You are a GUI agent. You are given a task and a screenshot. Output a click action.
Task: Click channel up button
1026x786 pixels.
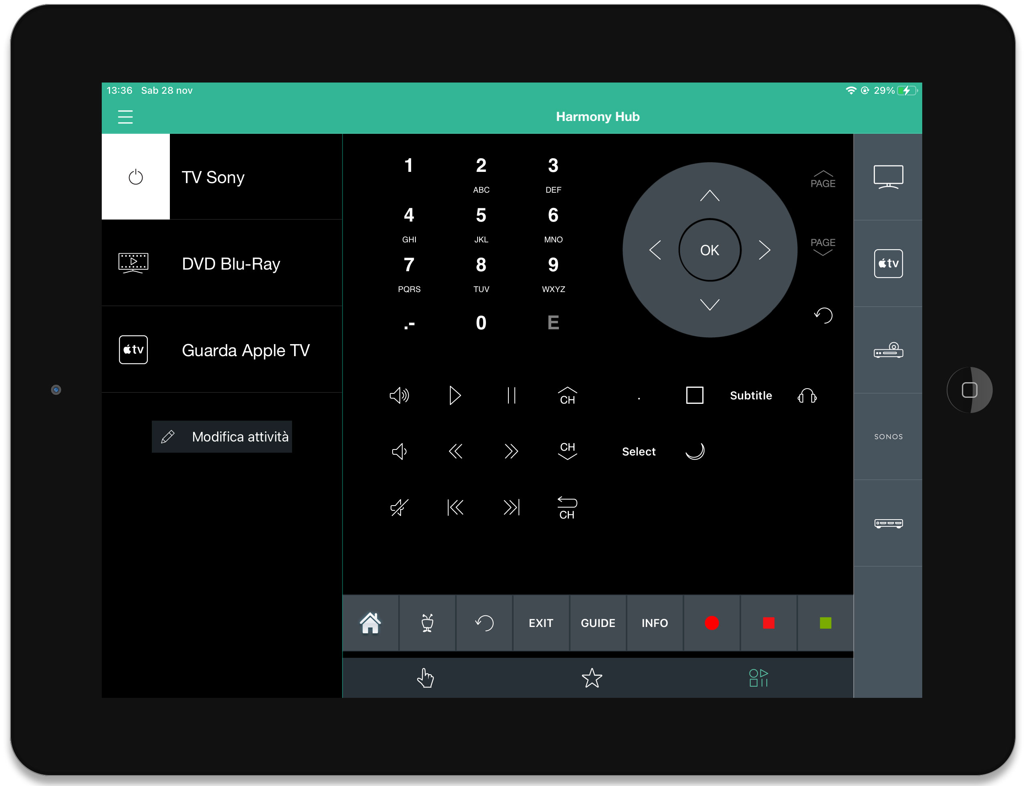click(x=567, y=396)
